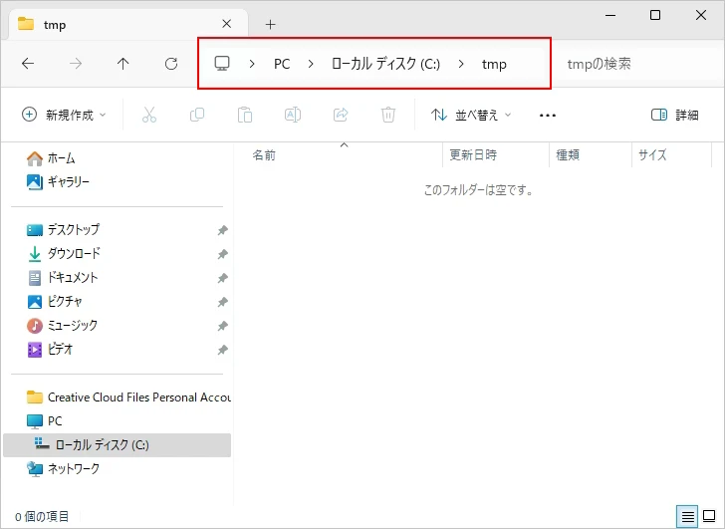Click the Paste clipboard icon
This screenshot has width=725, height=529.
[x=245, y=115]
